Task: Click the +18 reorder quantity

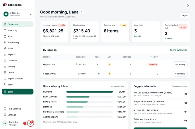Action: pyautogui.click(x=186, y=94)
